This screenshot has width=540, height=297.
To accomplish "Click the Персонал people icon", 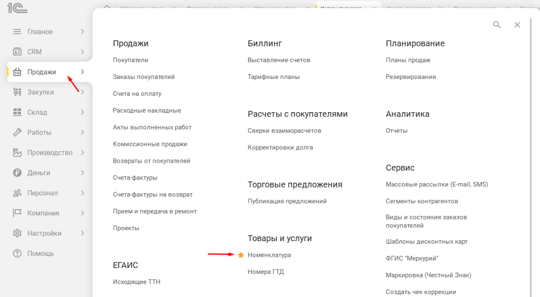I will (17, 193).
